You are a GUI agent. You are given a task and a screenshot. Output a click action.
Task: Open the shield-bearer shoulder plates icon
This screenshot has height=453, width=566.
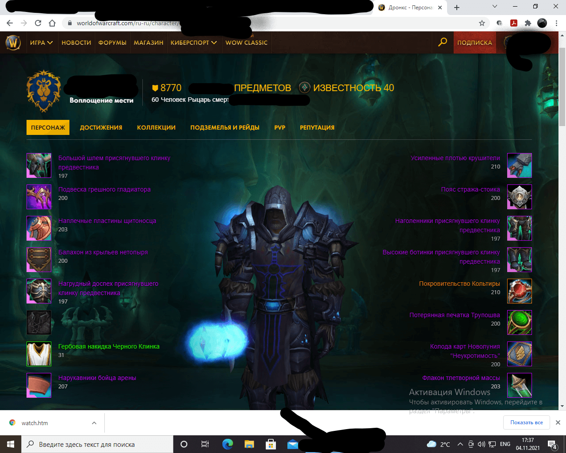tap(39, 228)
